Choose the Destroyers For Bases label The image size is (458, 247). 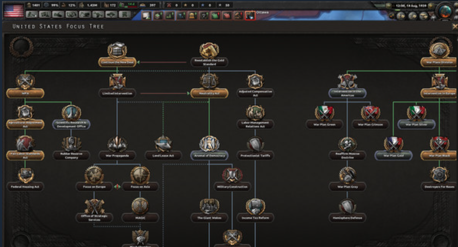pos(439,187)
